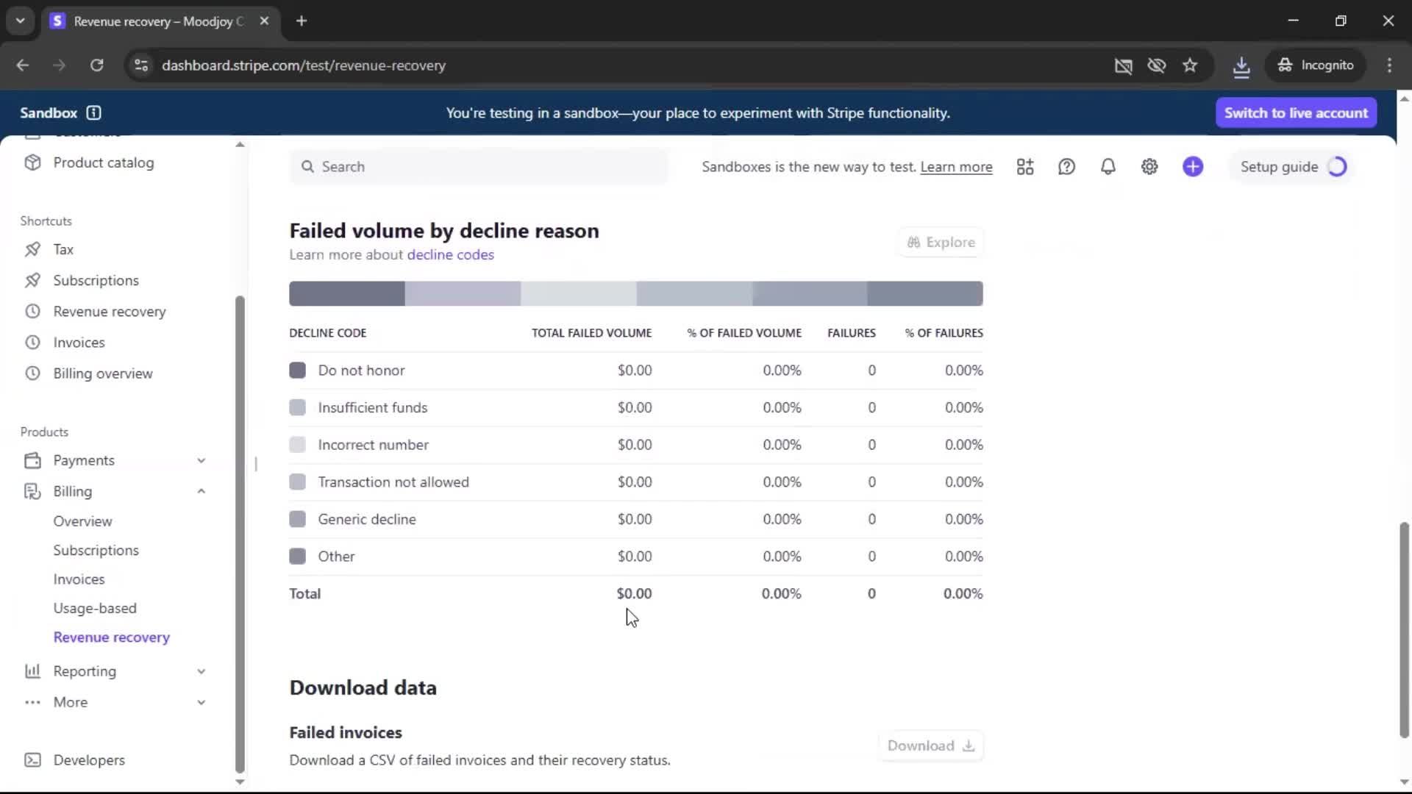The width and height of the screenshot is (1412, 794).
Task: Click the Sandbox info icon
Action: 93,112
